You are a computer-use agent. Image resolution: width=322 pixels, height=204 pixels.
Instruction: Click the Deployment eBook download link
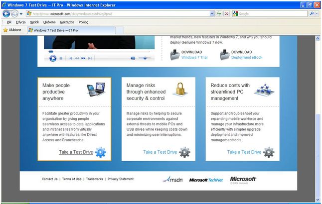tap(247, 57)
